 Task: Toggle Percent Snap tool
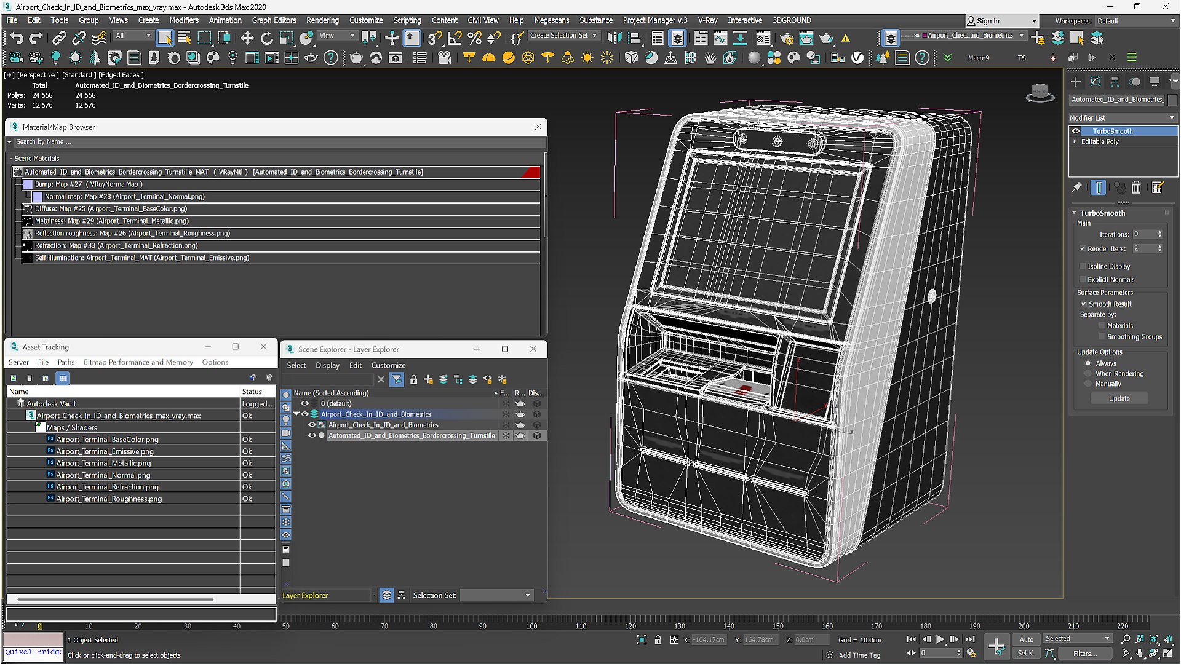pos(474,38)
